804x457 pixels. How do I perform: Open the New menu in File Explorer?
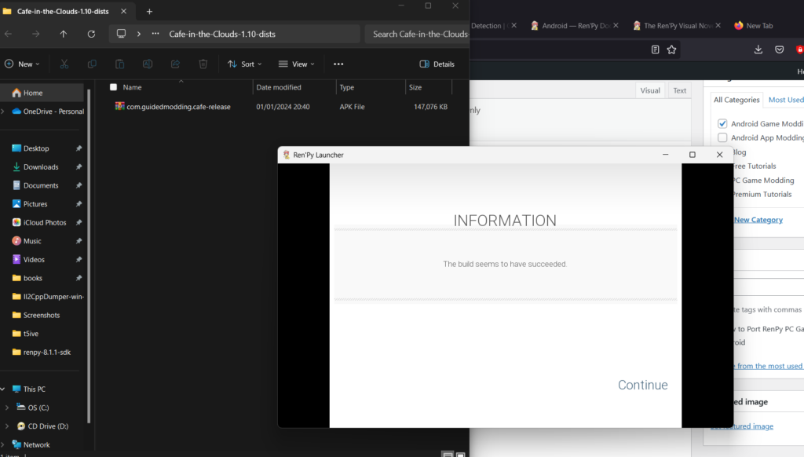(x=22, y=64)
